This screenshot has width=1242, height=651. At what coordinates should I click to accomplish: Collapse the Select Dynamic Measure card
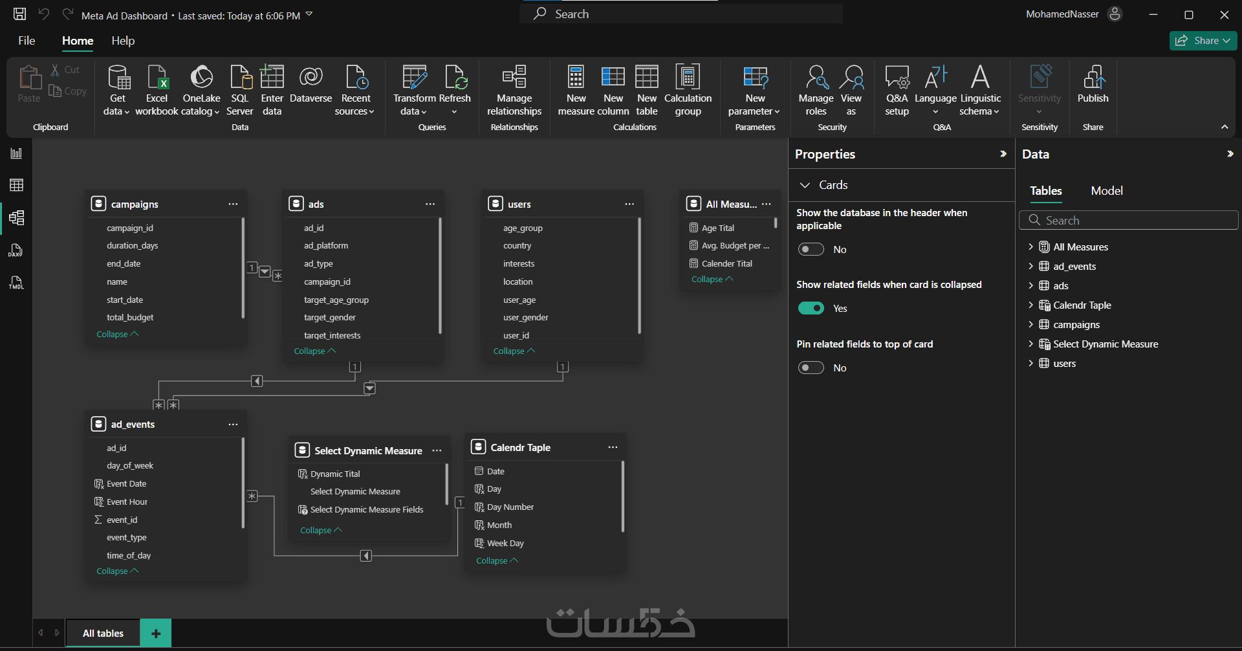point(321,531)
